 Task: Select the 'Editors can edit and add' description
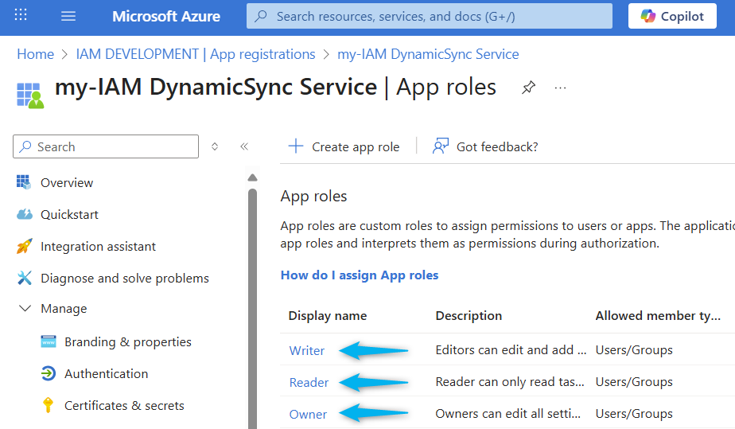pos(511,349)
